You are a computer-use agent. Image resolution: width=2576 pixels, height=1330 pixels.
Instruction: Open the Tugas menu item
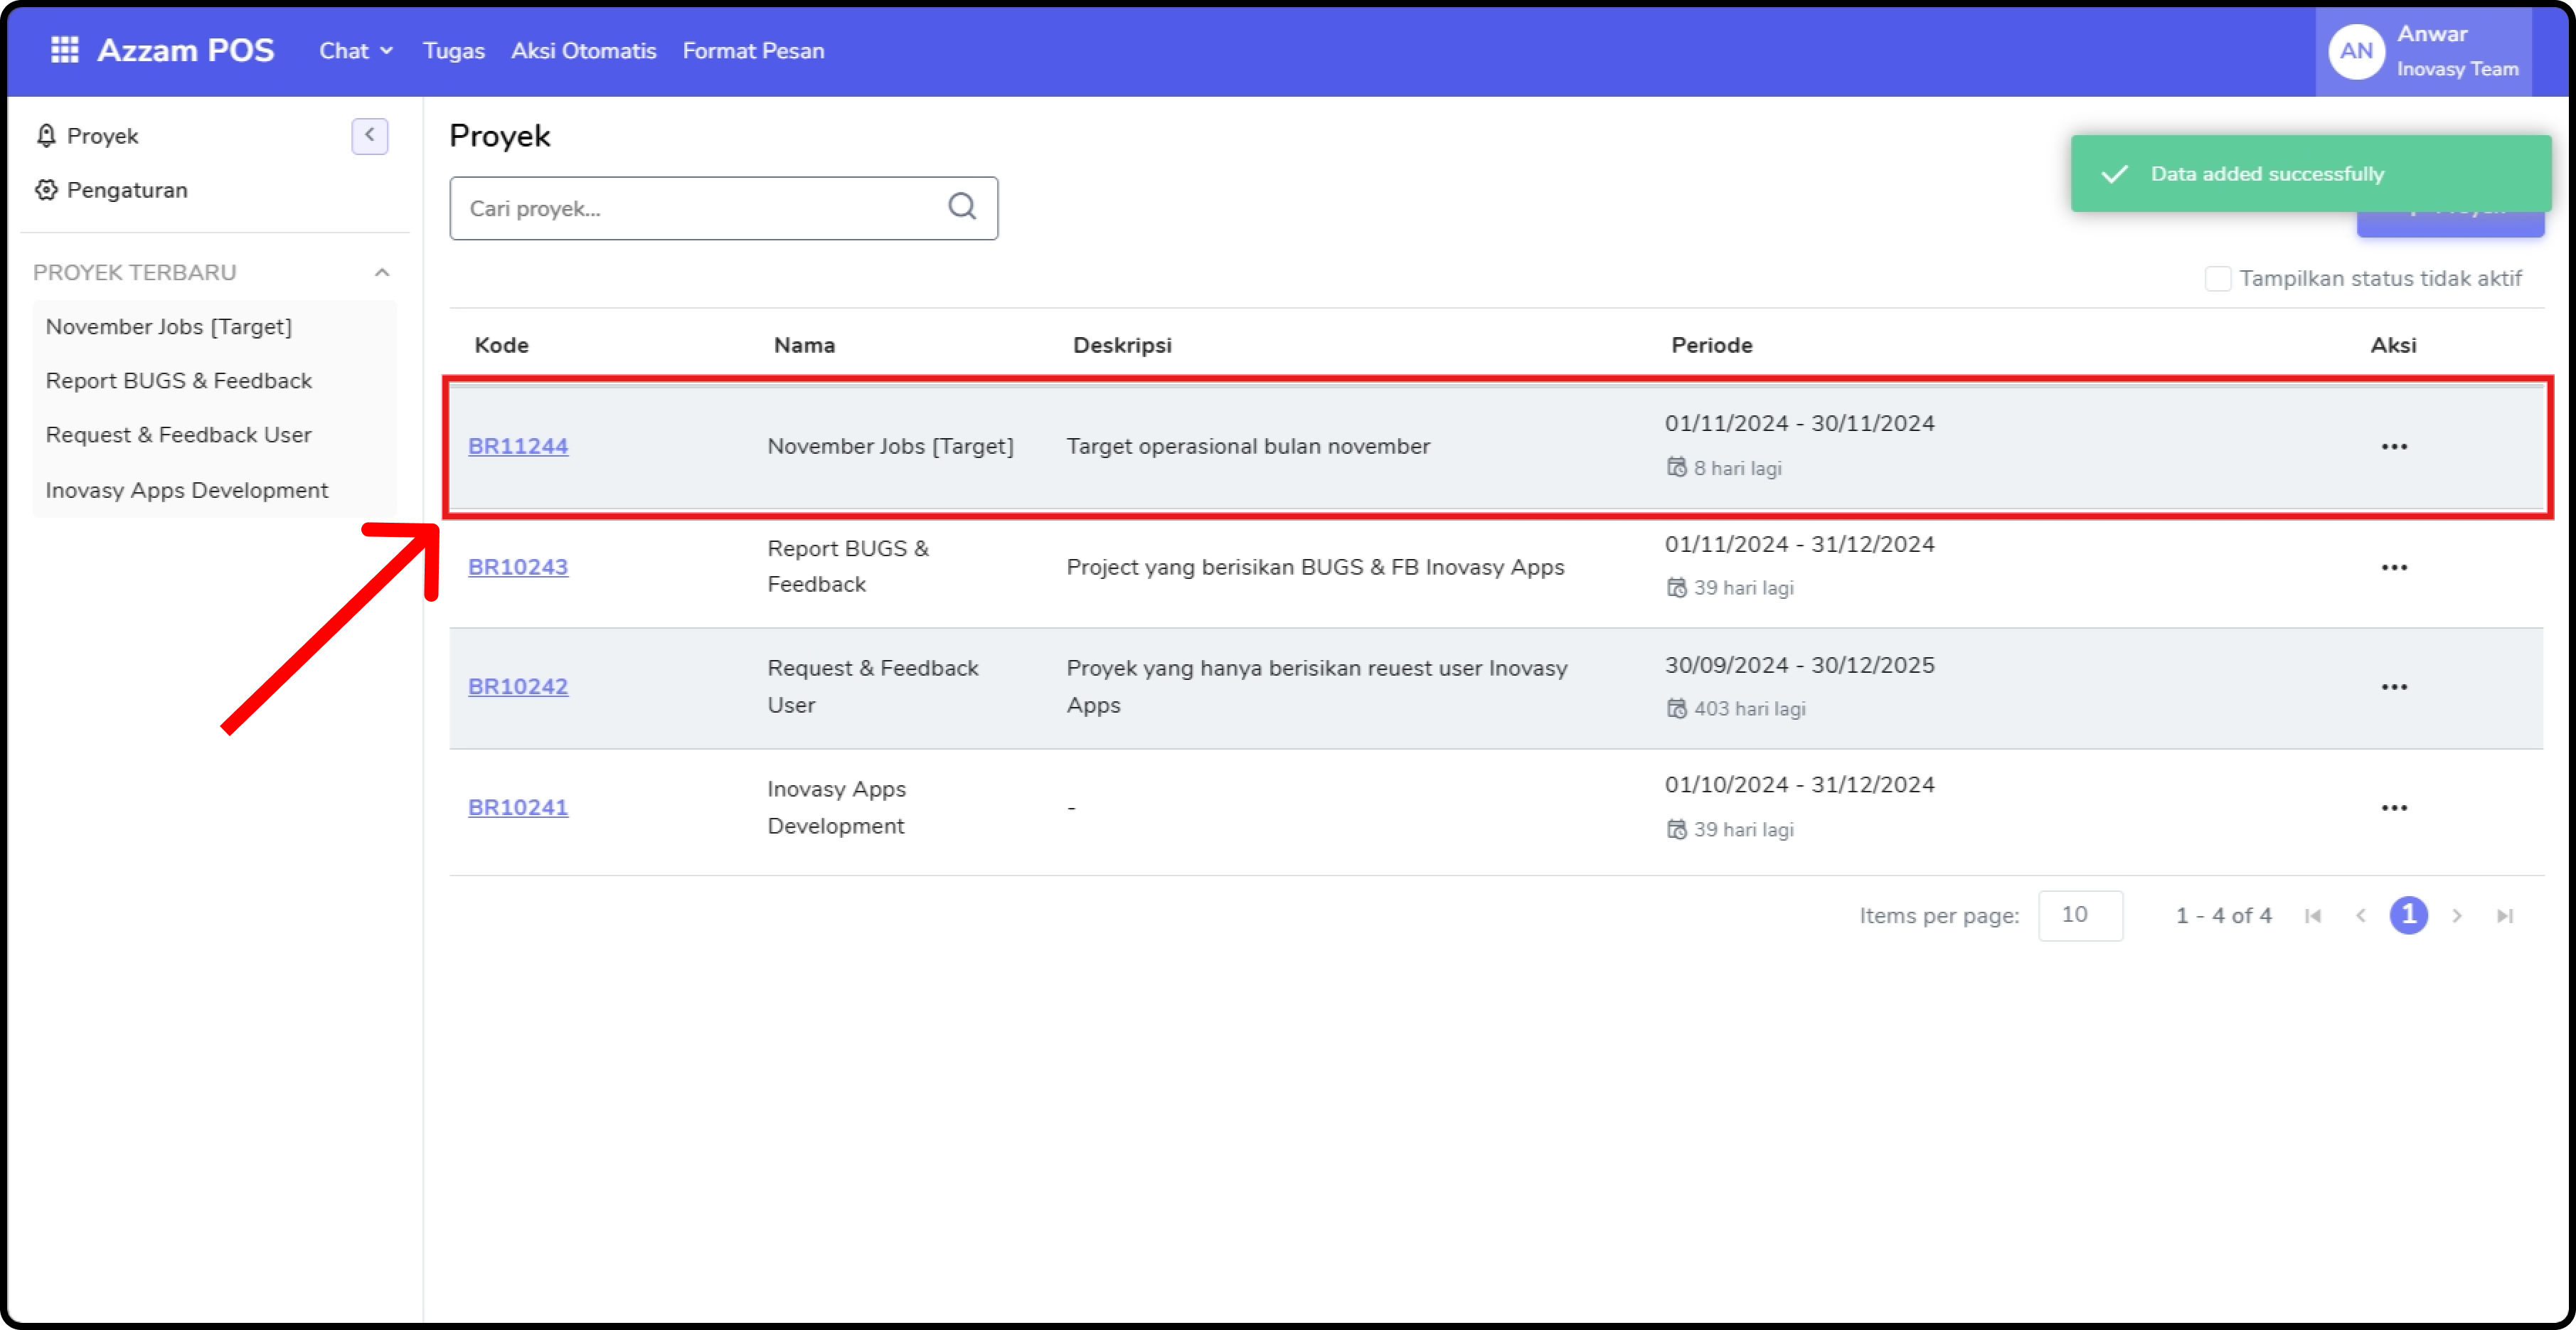pos(453,51)
